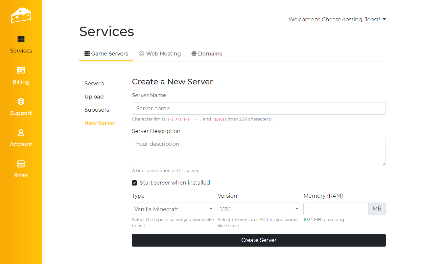The width and height of the screenshot is (423, 264).
Task: Open the Upload section link
Action: point(94,97)
